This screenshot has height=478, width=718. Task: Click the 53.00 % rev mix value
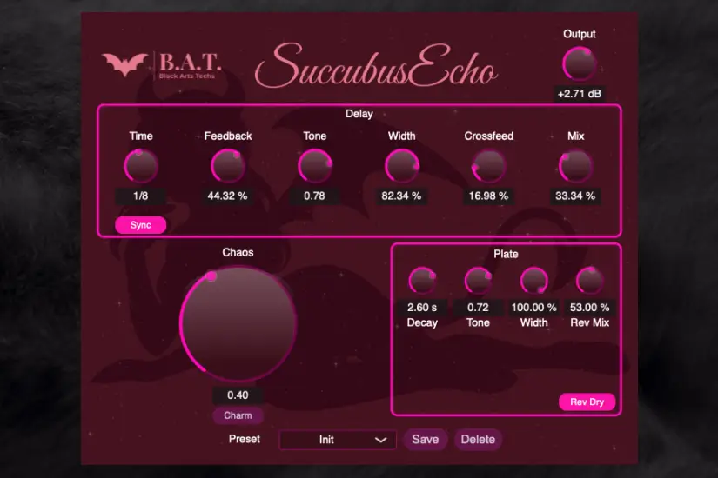[590, 308]
